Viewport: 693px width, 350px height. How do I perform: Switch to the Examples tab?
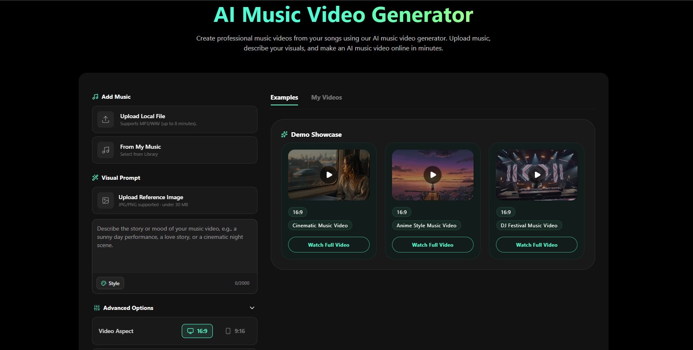point(284,98)
